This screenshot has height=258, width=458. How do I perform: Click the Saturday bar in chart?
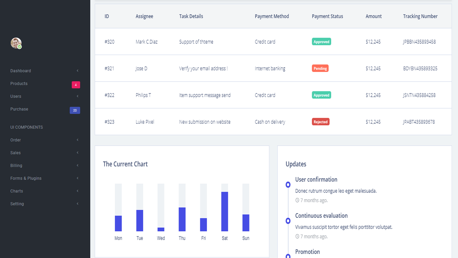(225, 212)
